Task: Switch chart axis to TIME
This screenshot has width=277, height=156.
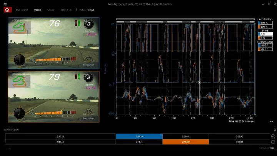Action: pos(272,148)
